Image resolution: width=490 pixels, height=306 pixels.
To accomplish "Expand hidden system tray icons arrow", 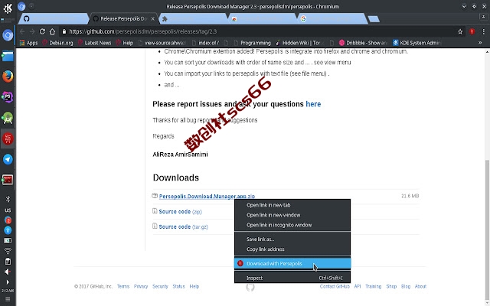I will pos(8,282).
